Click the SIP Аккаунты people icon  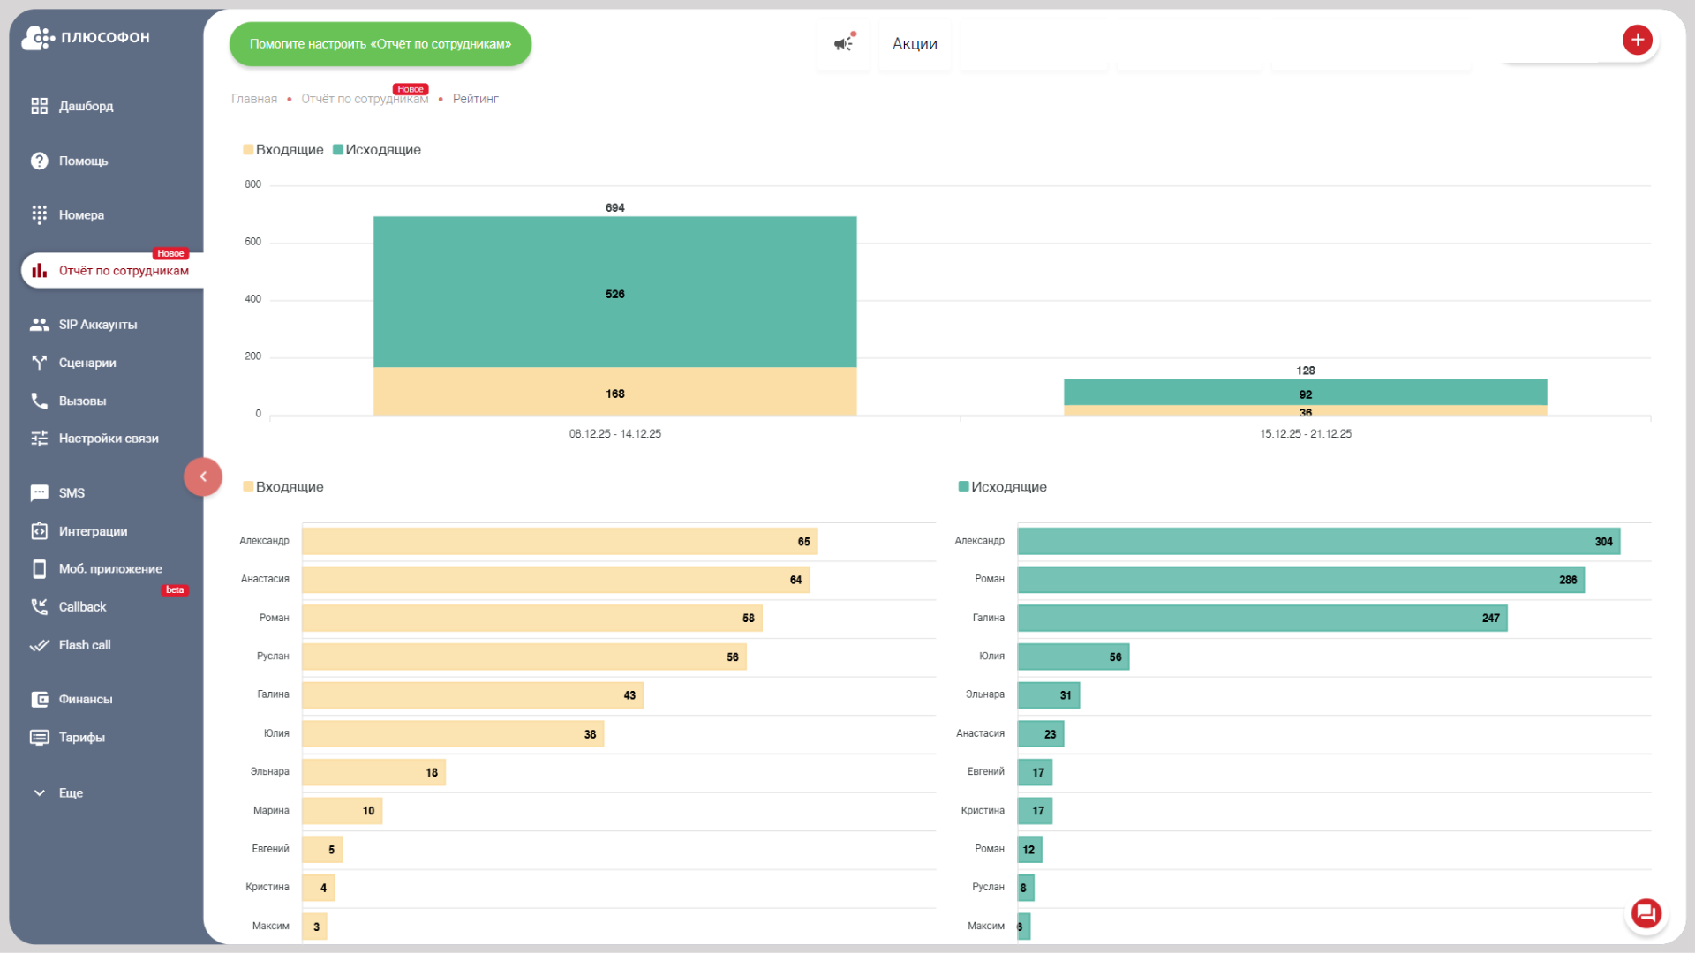point(39,325)
